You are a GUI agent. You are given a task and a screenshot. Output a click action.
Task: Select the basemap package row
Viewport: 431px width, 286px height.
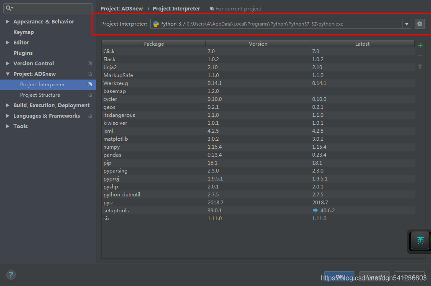click(258, 91)
